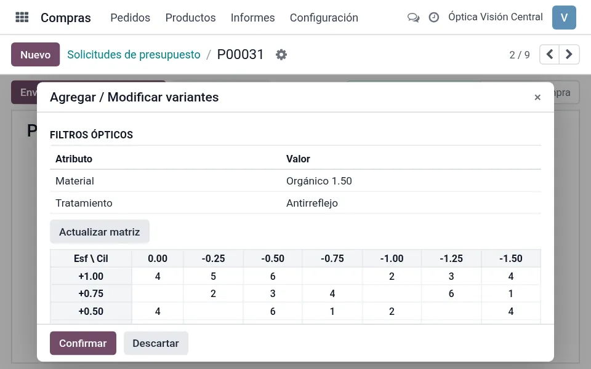Open the Configuración menu
Viewport: 591px width, 369px height.
(x=324, y=18)
